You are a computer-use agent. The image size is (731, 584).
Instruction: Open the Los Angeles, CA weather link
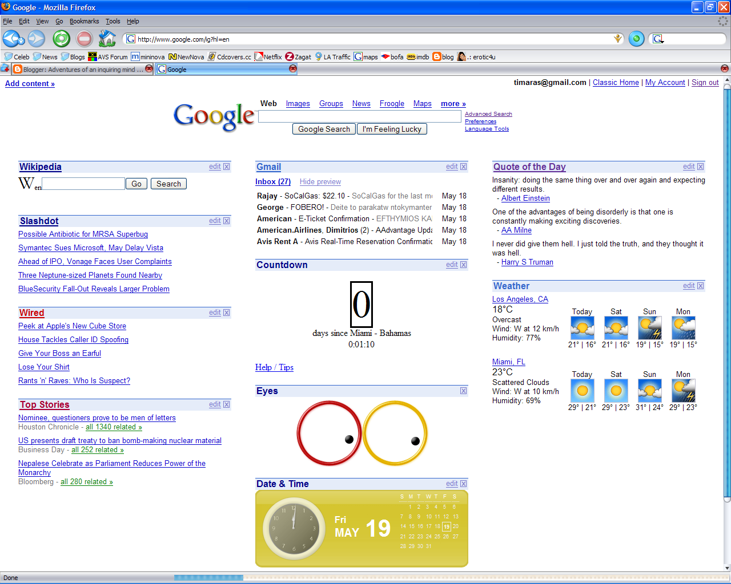click(x=520, y=299)
